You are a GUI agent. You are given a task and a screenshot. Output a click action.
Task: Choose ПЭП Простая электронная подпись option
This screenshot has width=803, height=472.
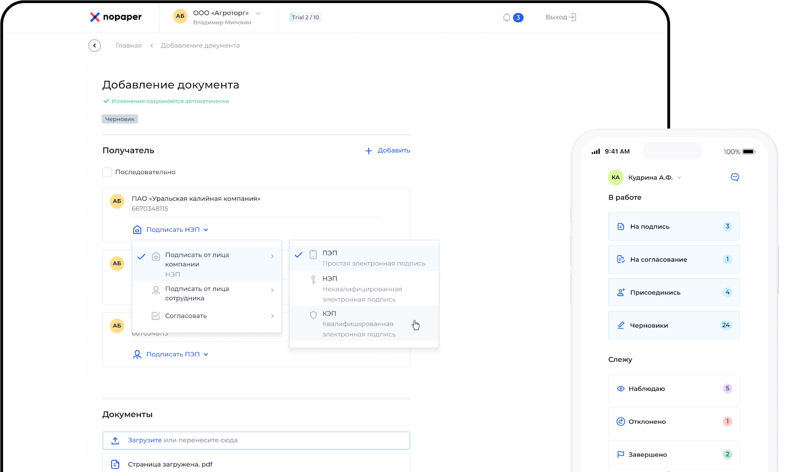coord(364,258)
